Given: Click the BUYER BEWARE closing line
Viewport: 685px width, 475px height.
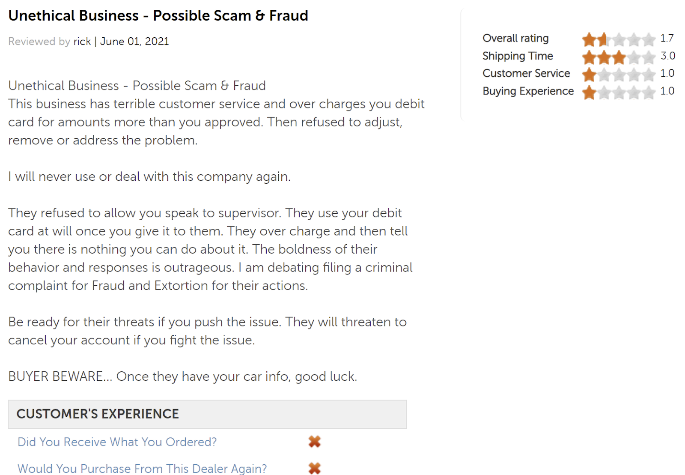Looking at the screenshot, I should pyautogui.click(x=182, y=376).
